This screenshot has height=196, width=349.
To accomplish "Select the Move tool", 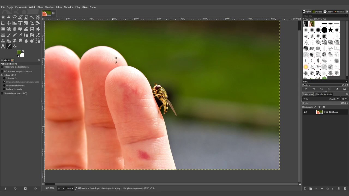I will click(x=9, y=23).
